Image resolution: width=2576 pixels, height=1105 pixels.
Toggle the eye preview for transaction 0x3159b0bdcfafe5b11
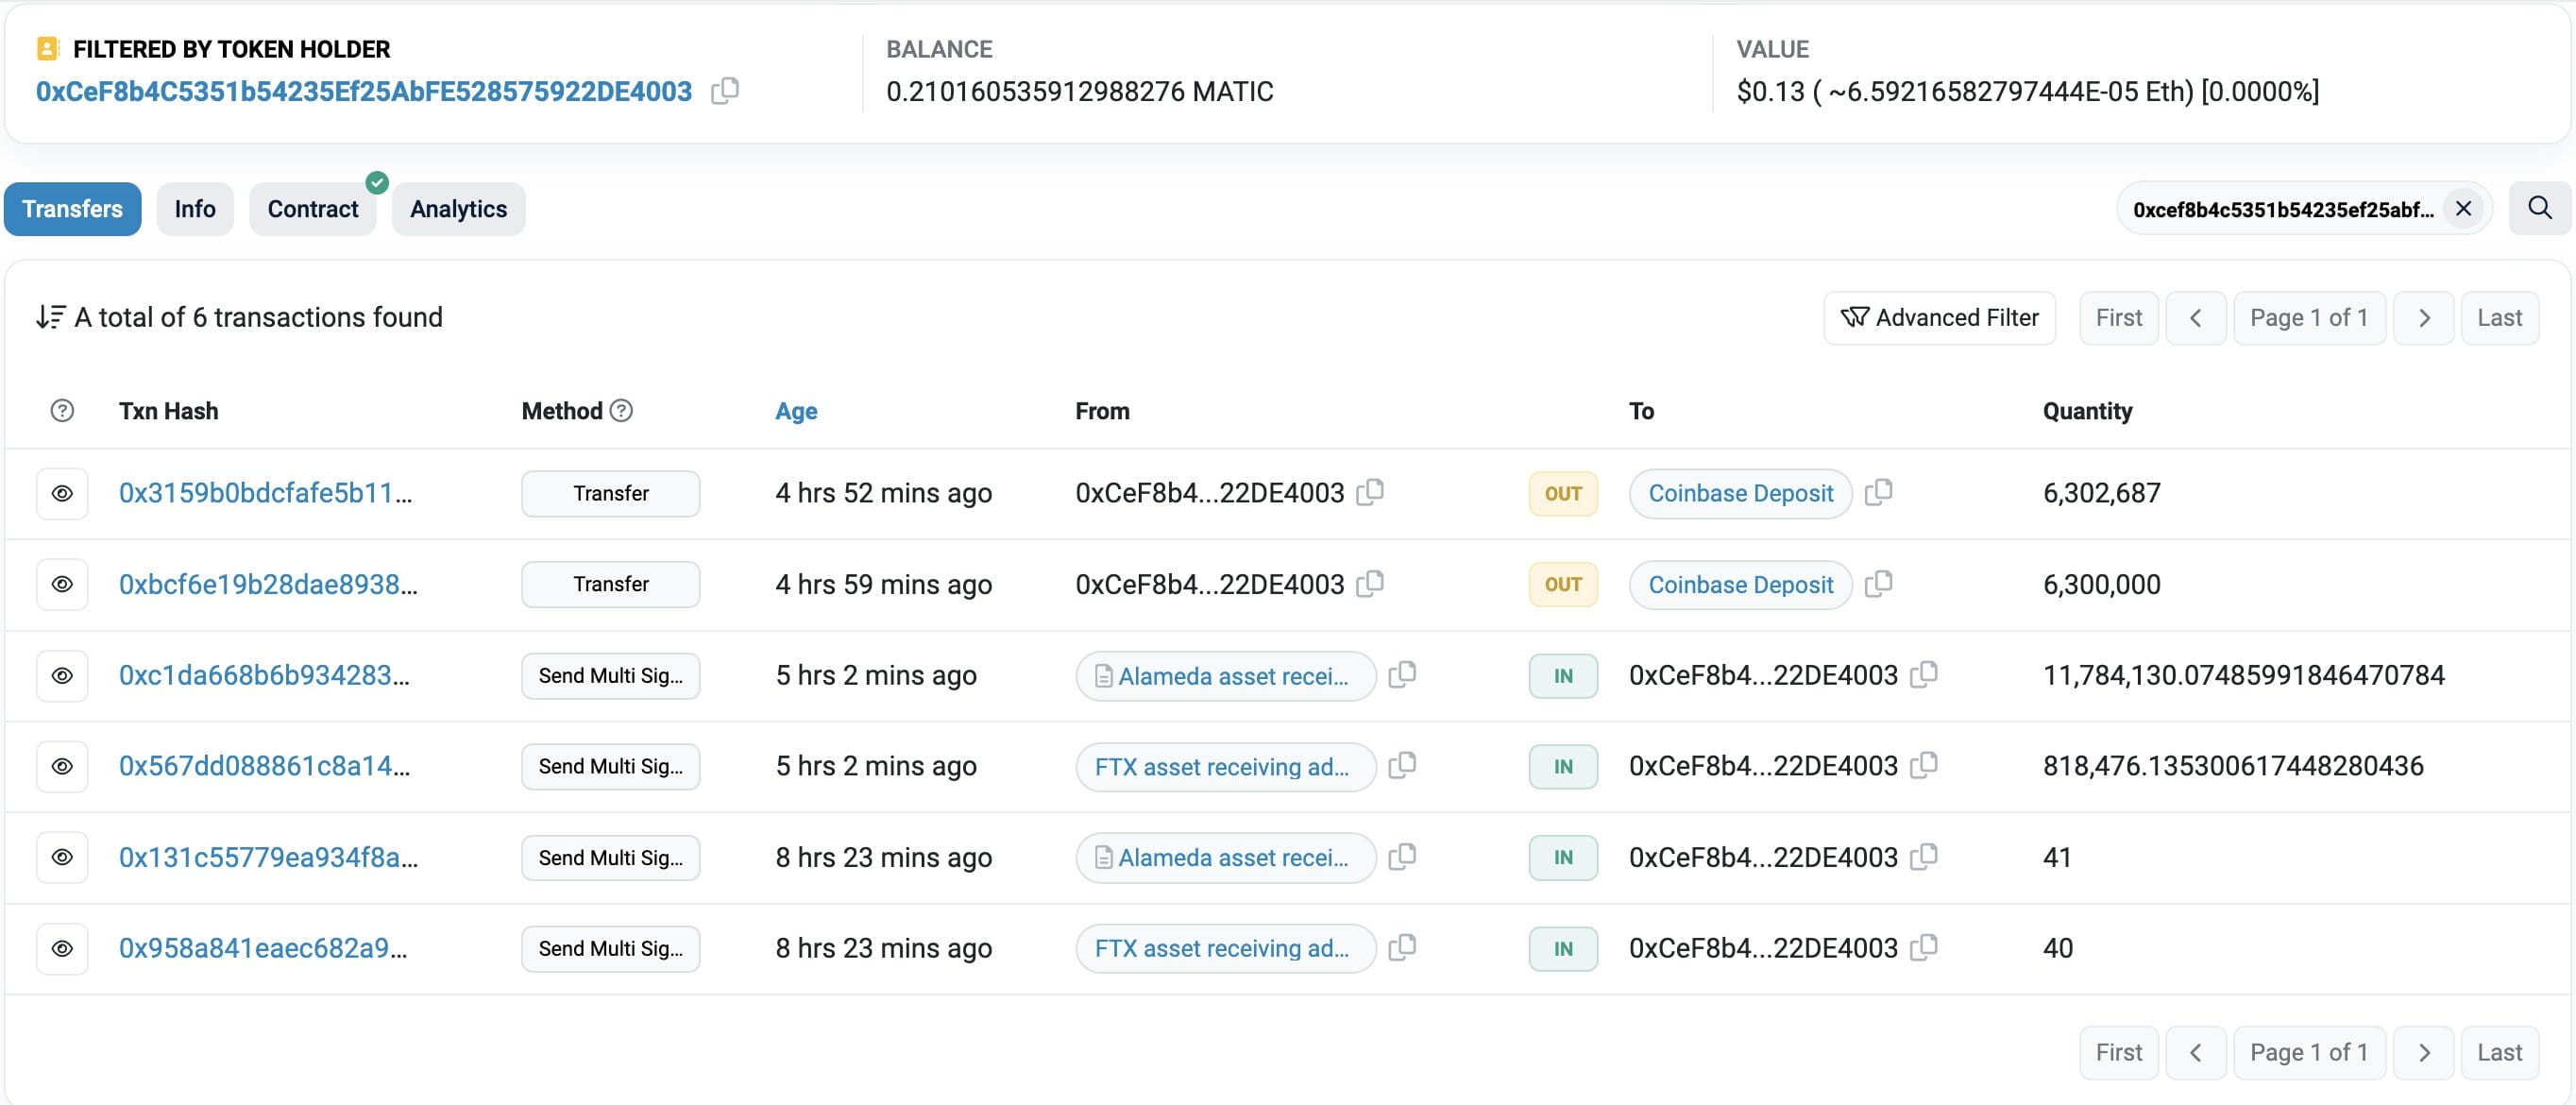click(x=62, y=493)
